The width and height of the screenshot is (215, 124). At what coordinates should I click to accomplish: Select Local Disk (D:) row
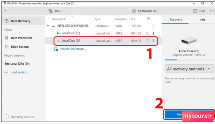tap(104, 41)
